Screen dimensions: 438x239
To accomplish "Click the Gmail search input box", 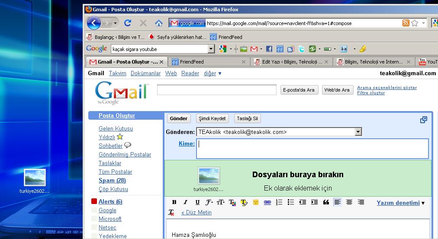I will (x=216, y=90).
